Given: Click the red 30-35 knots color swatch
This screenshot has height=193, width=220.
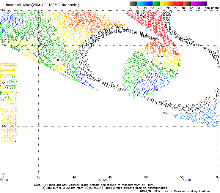Looking at the screenshot, I should point(180,4).
